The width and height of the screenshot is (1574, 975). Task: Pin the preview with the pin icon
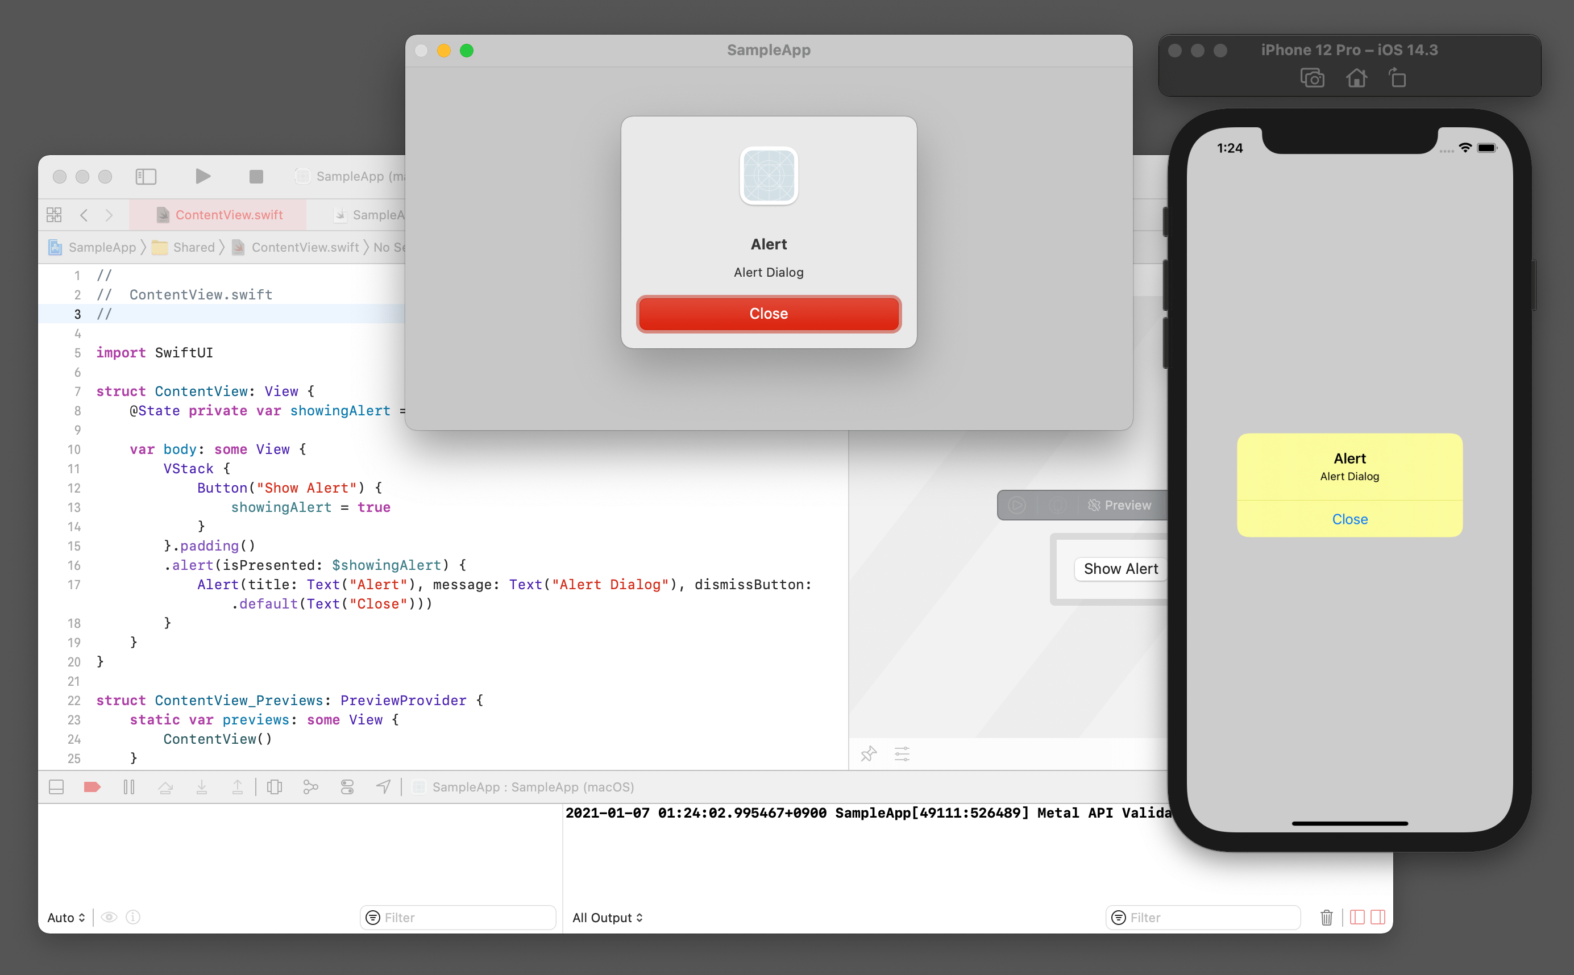coord(868,753)
